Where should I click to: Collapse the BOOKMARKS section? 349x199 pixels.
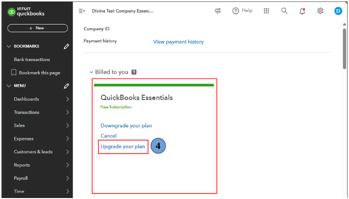pos(9,47)
